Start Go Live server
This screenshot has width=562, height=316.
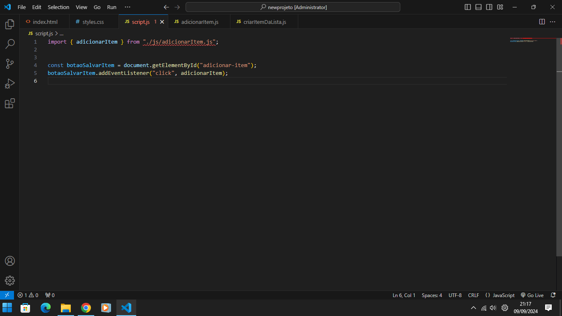pyautogui.click(x=532, y=295)
